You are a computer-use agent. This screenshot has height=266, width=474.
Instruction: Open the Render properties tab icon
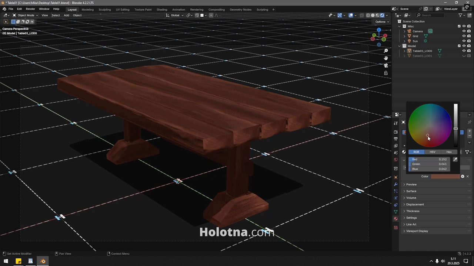pyautogui.click(x=395, y=132)
